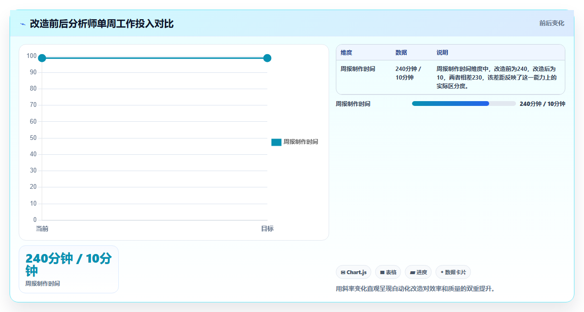Viewport: 584px width, 312px height.
Task: Click the progress value 240分钟 / 10分钟
Action: [542, 104]
